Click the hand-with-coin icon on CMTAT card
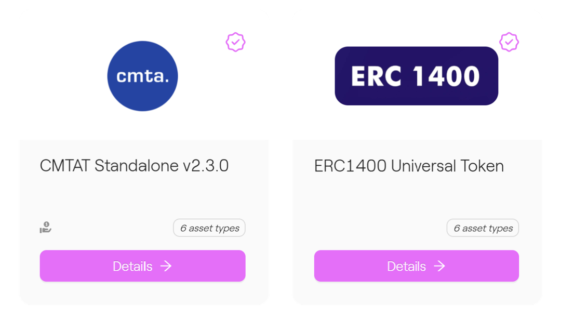The image size is (561, 318). (x=46, y=228)
